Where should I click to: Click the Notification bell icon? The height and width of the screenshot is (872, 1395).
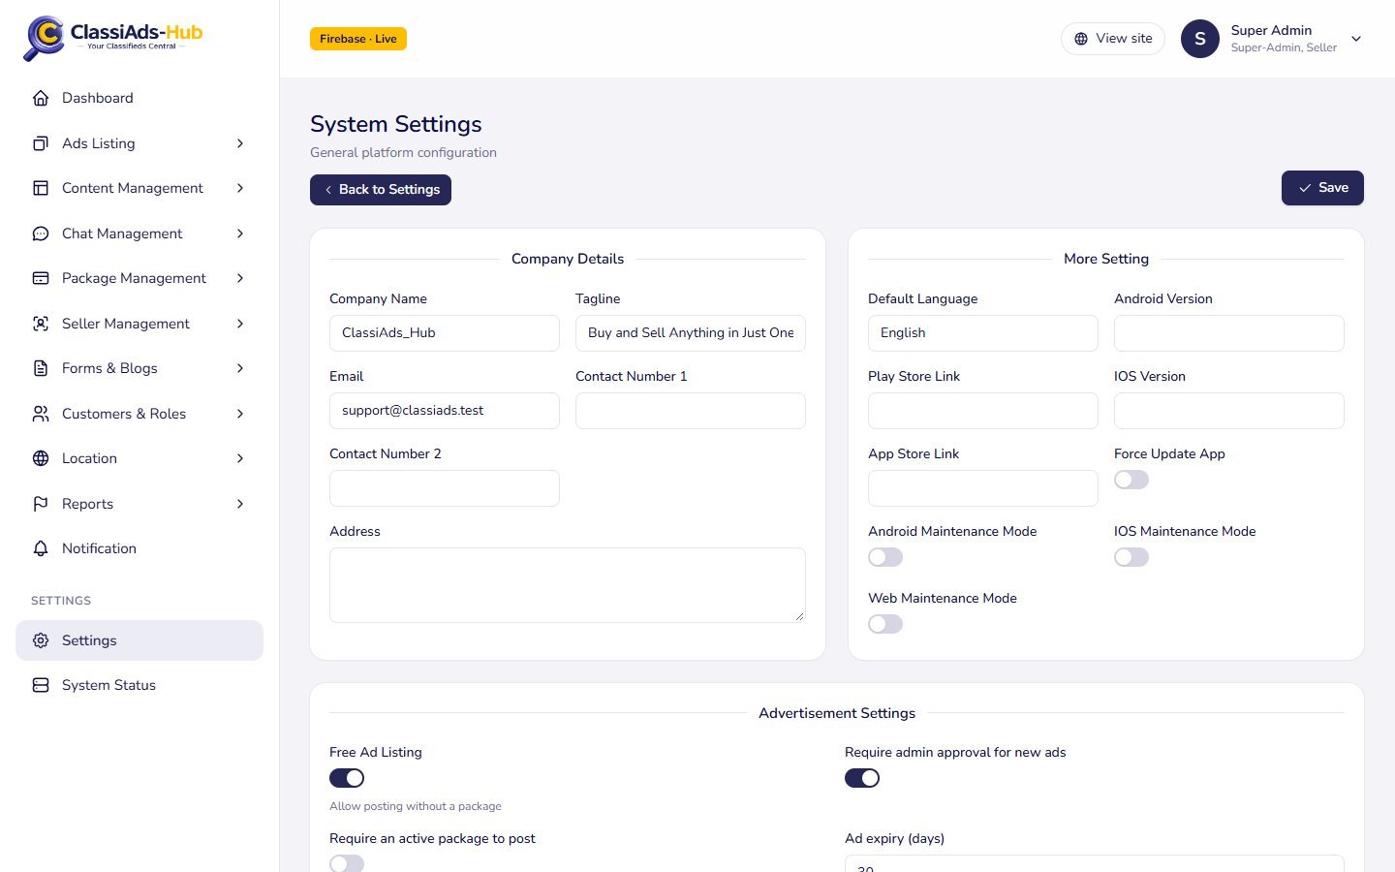pyautogui.click(x=41, y=548)
